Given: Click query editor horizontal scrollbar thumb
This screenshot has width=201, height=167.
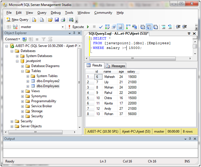Looking at the screenshot, I should coord(133,59).
